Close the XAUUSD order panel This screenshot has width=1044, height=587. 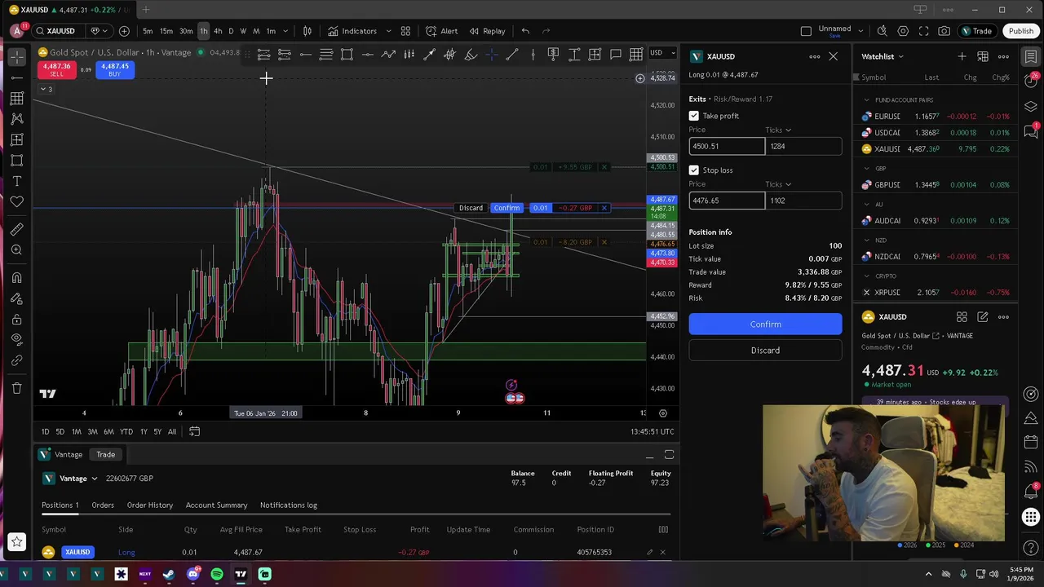(833, 56)
